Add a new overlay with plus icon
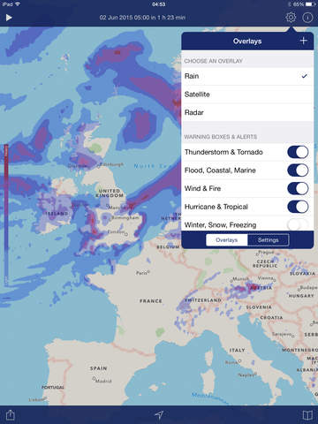Viewport: 318px width, 424px height. [303, 41]
